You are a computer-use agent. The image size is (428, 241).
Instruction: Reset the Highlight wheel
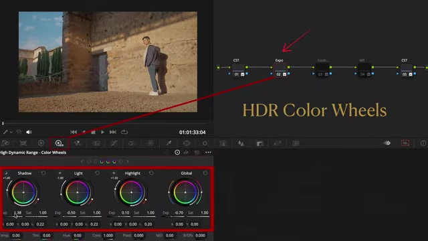pyautogui.click(x=151, y=173)
